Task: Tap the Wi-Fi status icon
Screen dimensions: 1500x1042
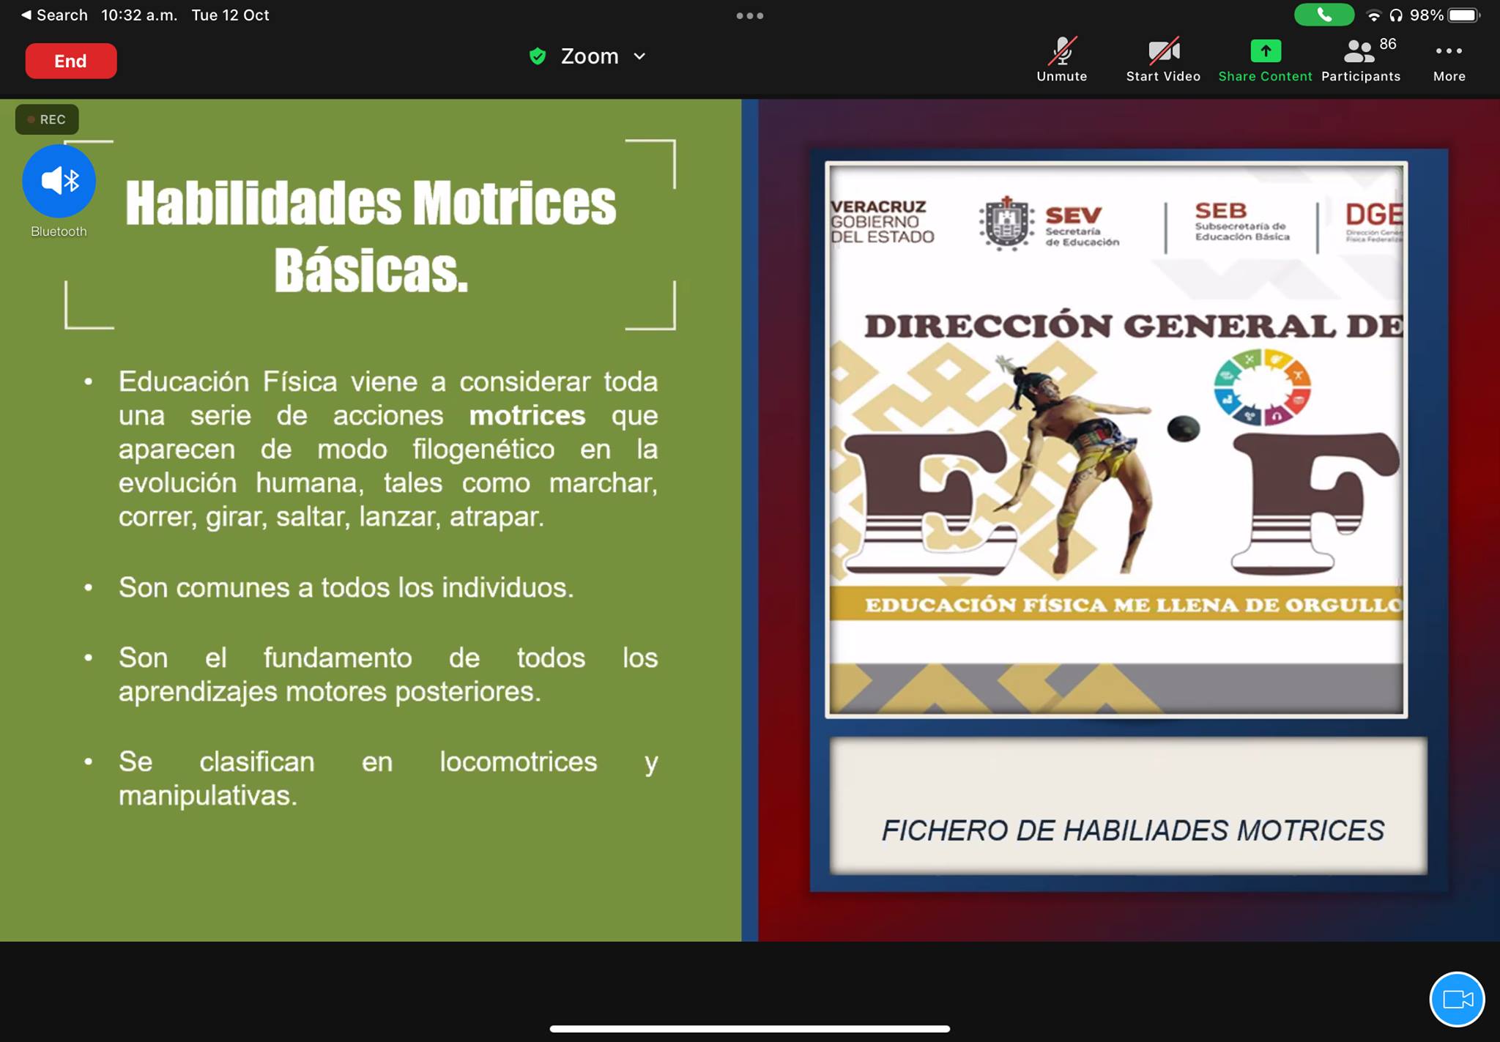Action: click(1374, 15)
